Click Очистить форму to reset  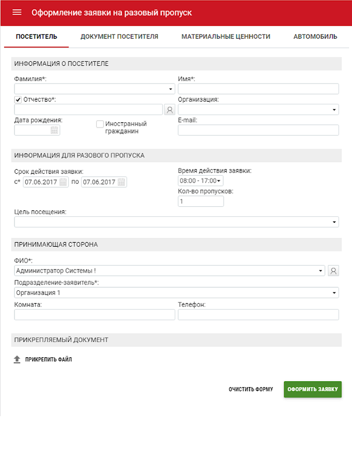click(x=251, y=390)
